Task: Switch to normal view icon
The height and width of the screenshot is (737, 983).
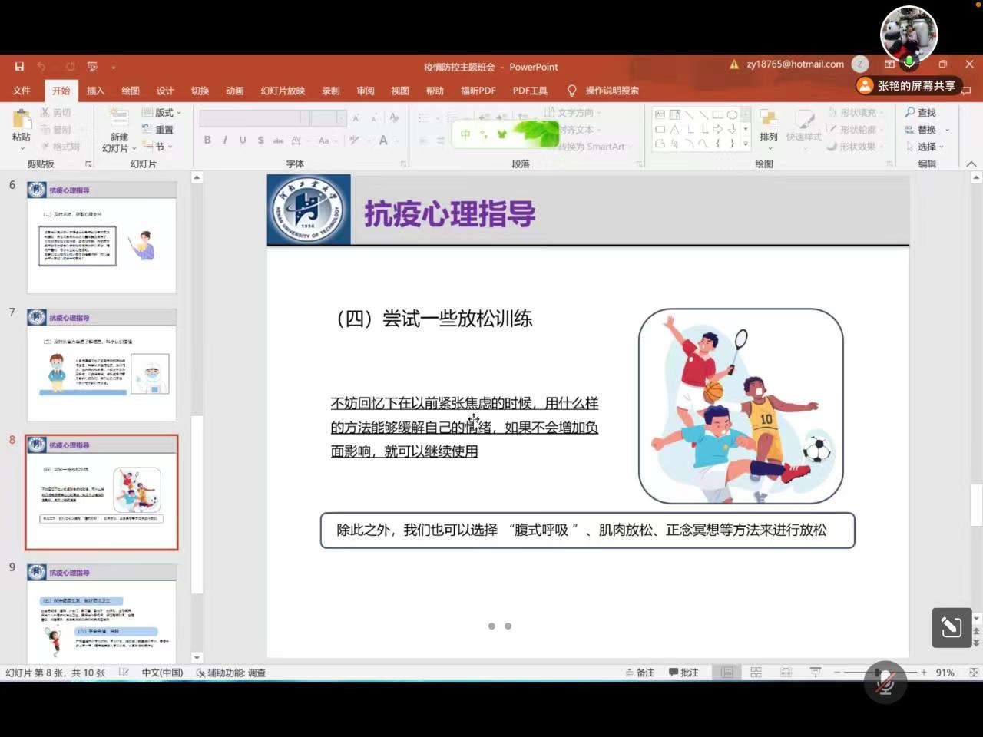Action: pyautogui.click(x=726, y=673)
